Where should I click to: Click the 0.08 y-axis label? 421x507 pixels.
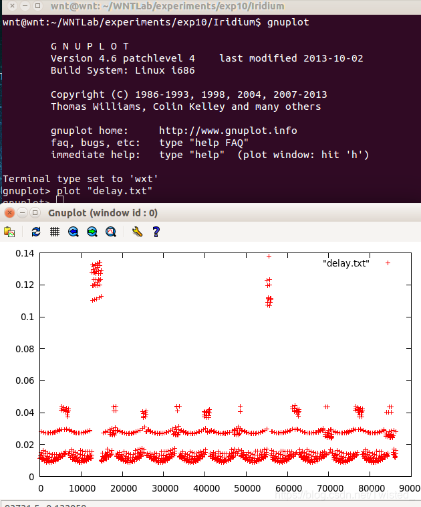[x=25, y=349]
